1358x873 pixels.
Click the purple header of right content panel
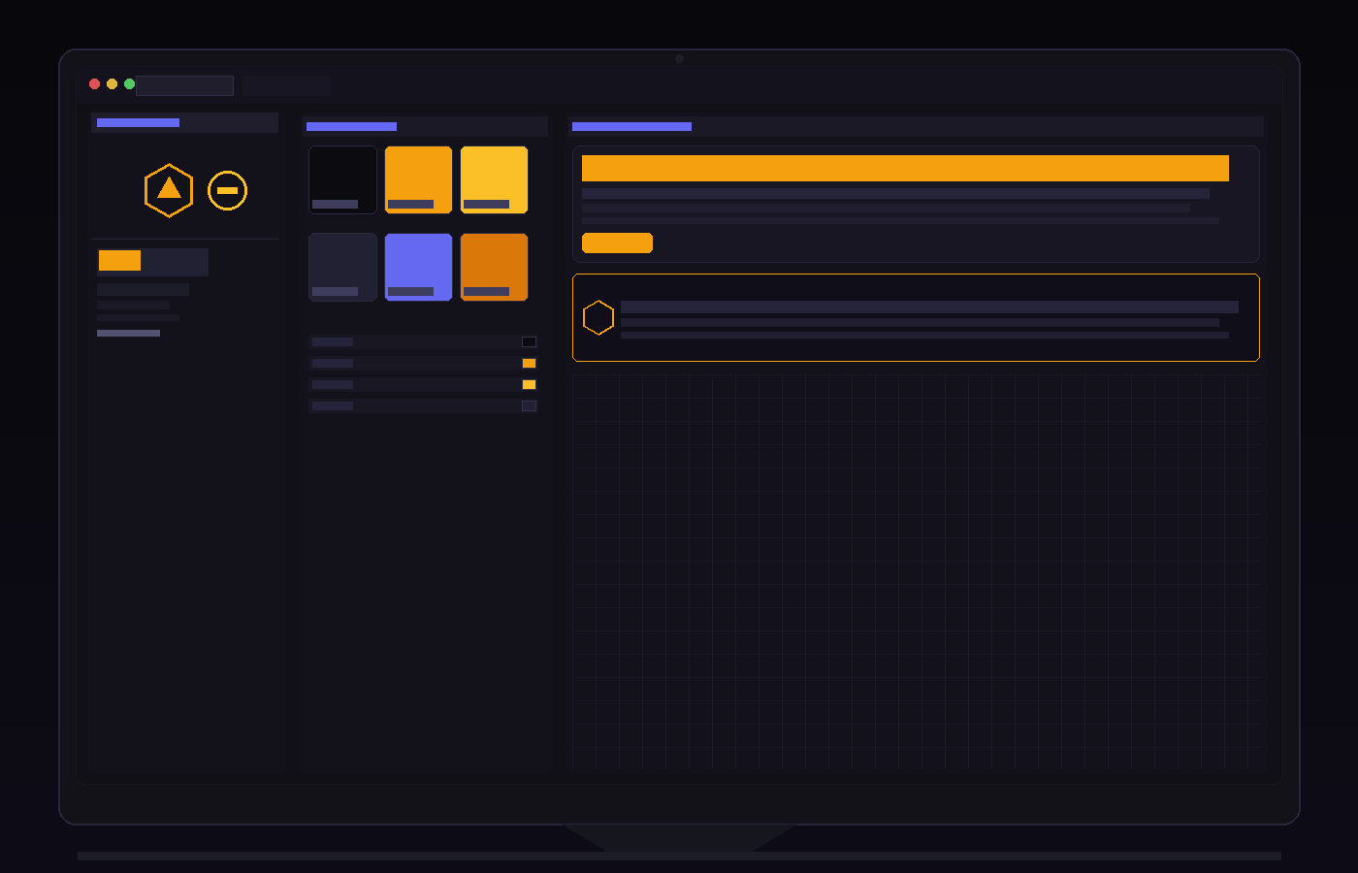[631, 126]
